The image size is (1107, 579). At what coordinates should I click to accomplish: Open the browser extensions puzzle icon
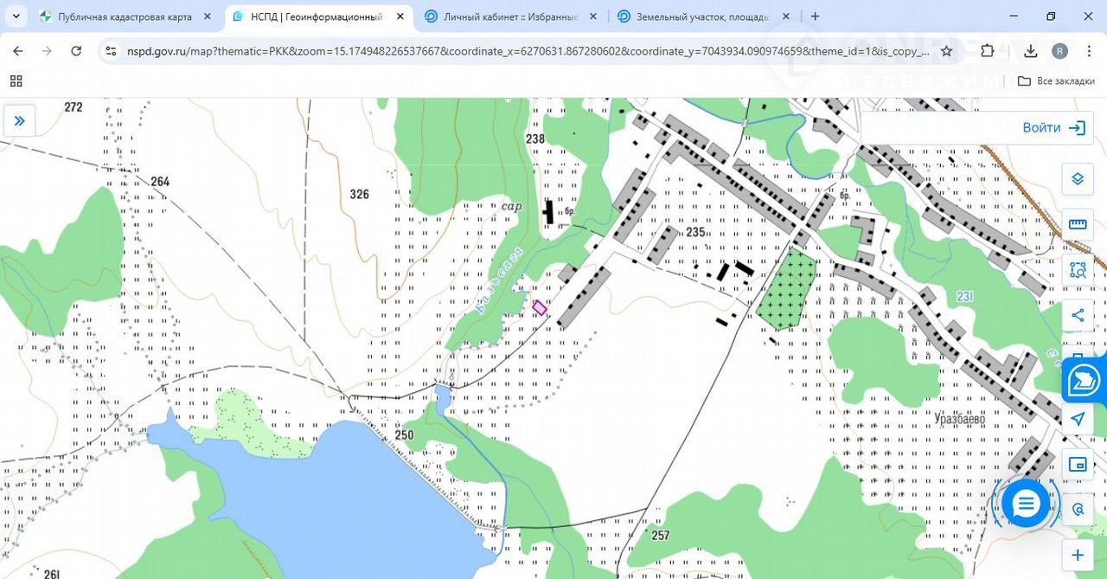(988, 51)
